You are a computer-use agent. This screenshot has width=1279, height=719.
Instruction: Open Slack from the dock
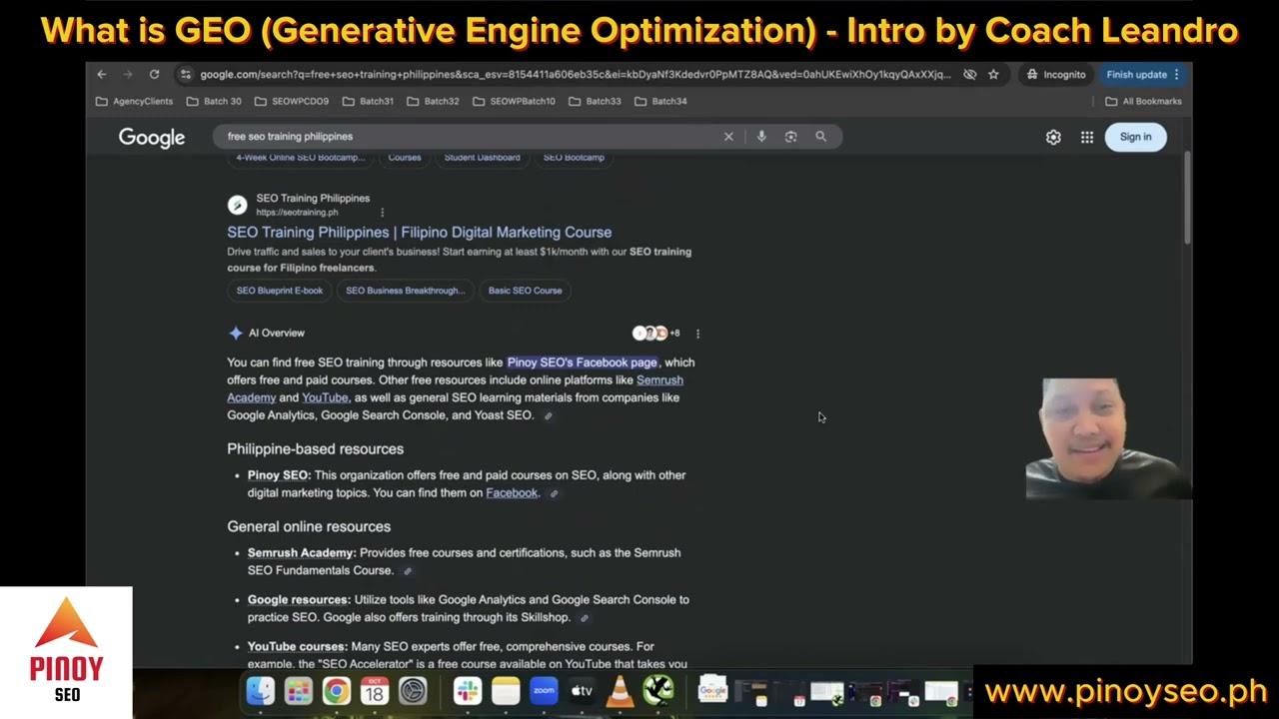[468, 691]
